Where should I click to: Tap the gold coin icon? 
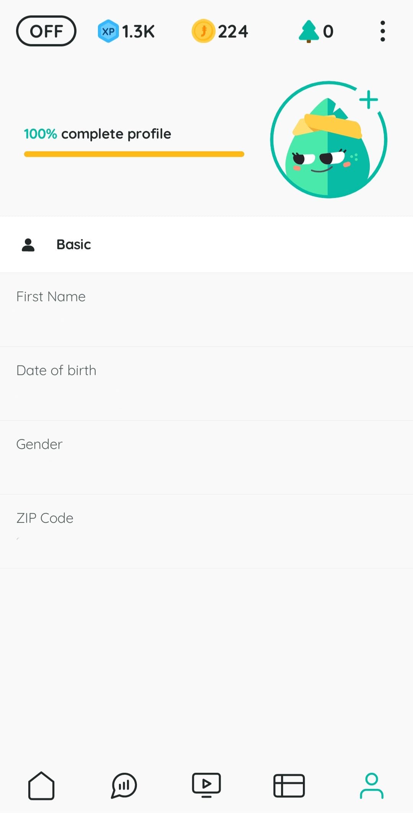(x=203, y=31)
